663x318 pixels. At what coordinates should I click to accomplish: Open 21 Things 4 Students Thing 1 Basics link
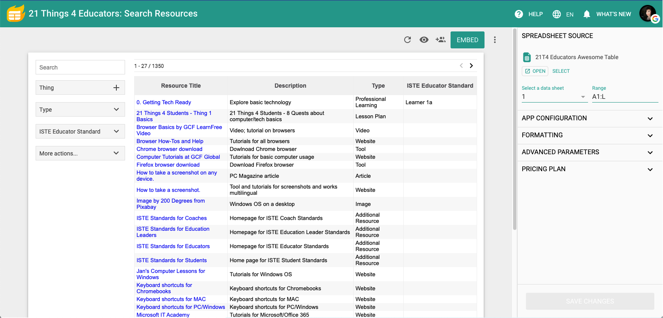174,116
